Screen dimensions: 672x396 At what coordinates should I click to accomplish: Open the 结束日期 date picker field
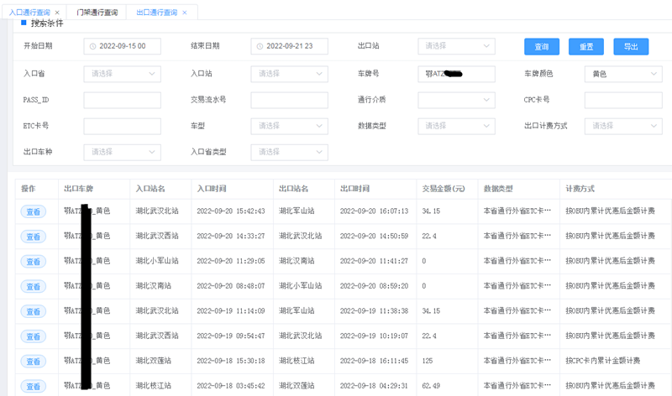pos(289,46)
